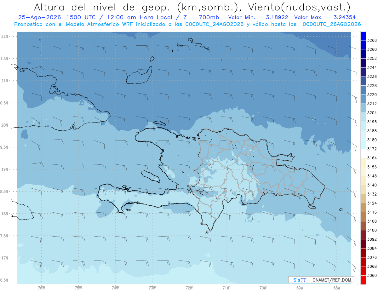Select 'Valor Min. = 3.18922' text
This screenshot has width=378, height=292.
(x=259, y=18)
